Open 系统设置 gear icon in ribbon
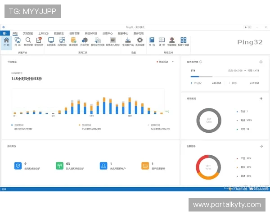 click(x=140, y=41)
